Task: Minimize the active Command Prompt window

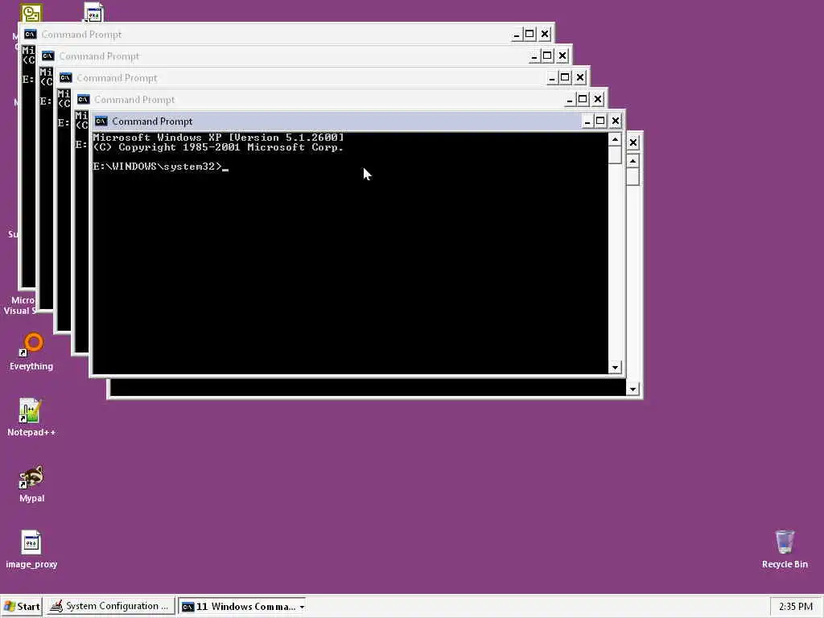Action: [587, 122]
